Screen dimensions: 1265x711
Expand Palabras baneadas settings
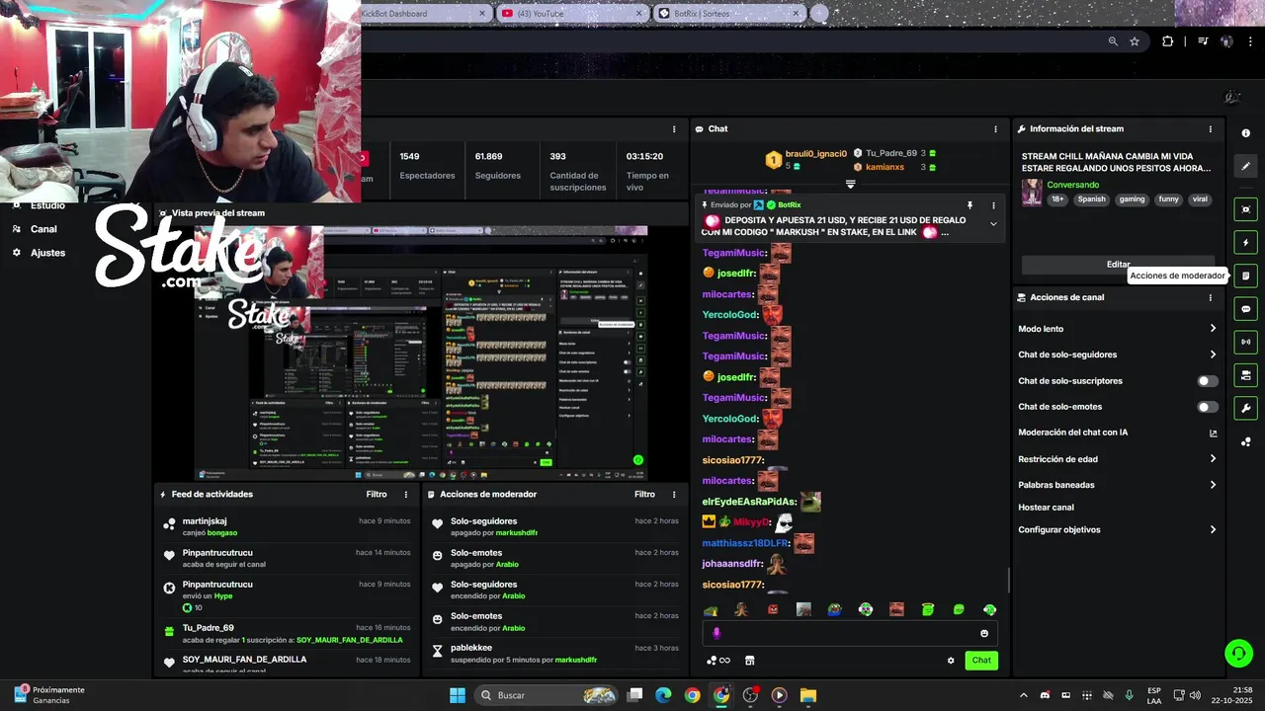click(x=1213, y=485)
